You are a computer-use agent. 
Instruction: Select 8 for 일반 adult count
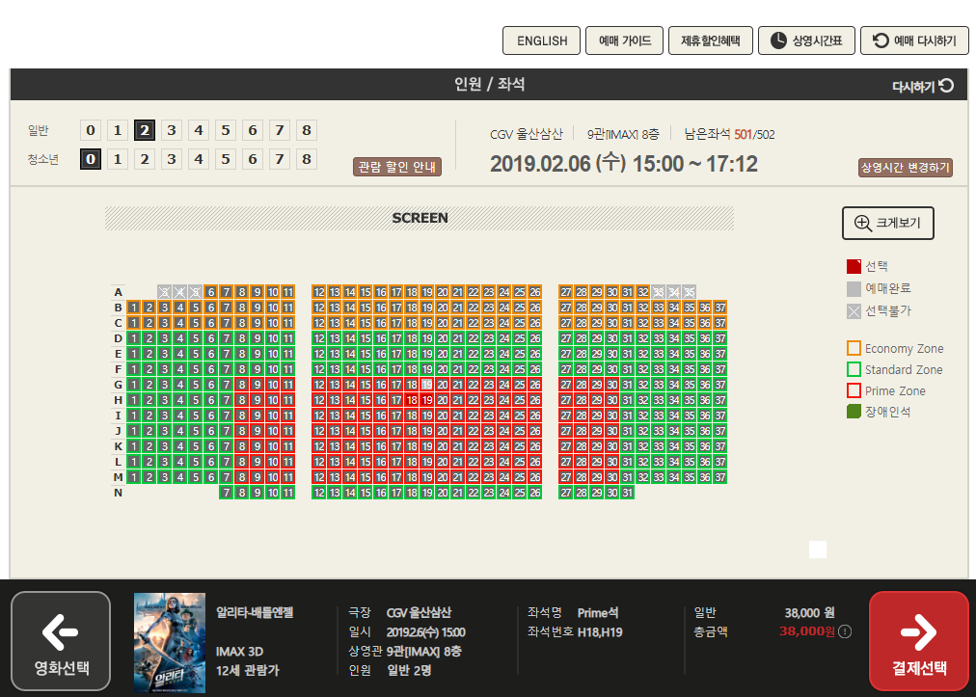coord(307,130)
